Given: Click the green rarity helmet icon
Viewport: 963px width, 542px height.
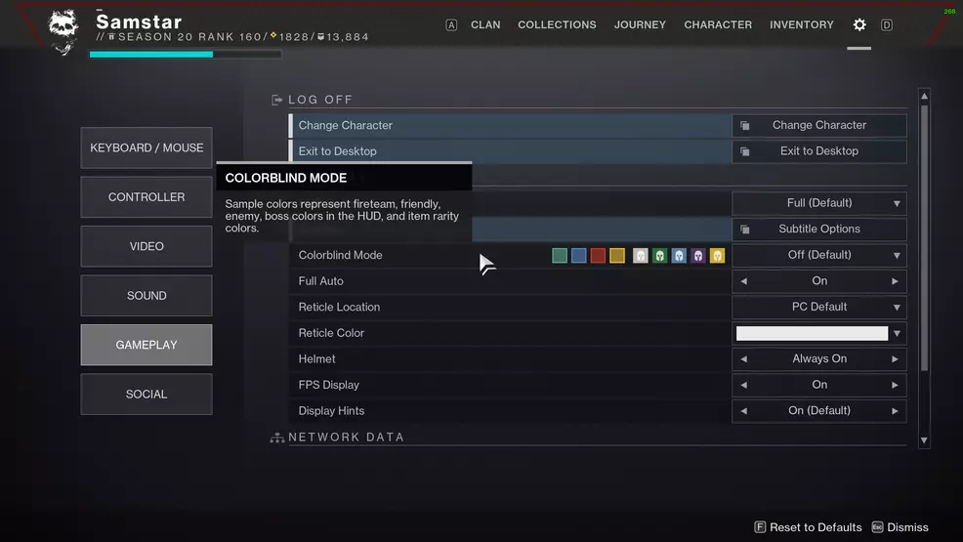Looking at the screenshot, I should tap(659, 255).
